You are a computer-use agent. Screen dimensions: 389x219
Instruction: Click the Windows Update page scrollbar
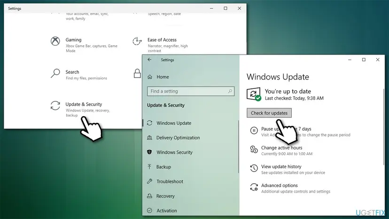(384, 126)
